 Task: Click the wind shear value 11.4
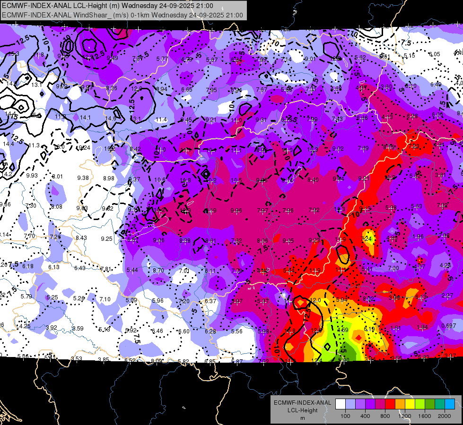click(161, 119)
